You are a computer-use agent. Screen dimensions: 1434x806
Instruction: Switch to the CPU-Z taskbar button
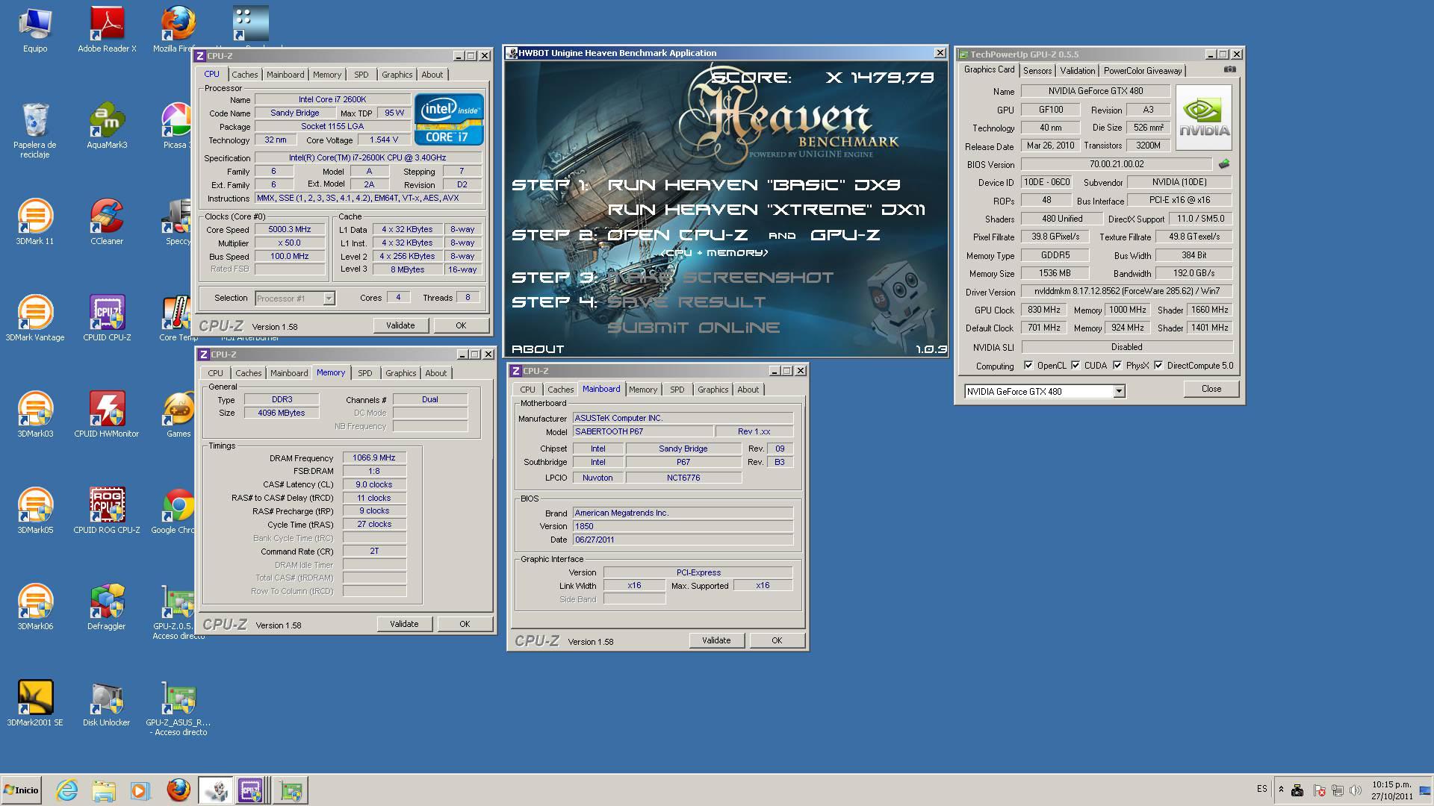tap(251, 790)
